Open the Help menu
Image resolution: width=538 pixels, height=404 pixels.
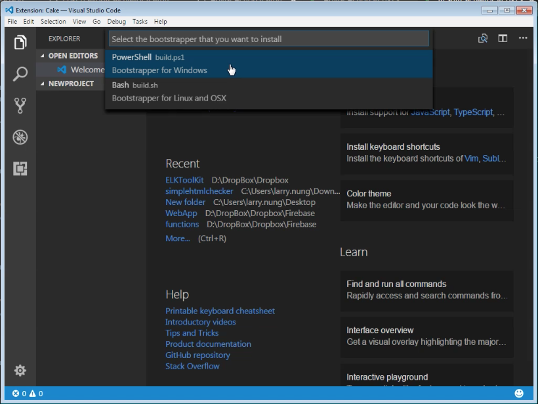click(x=160, y=21)
